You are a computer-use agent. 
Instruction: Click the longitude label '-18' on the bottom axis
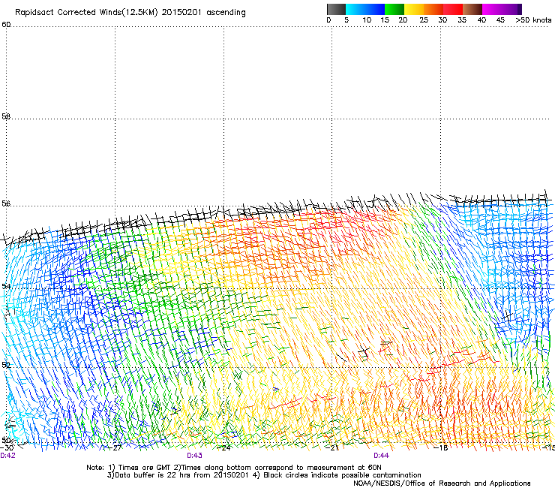tap(441, 447)
